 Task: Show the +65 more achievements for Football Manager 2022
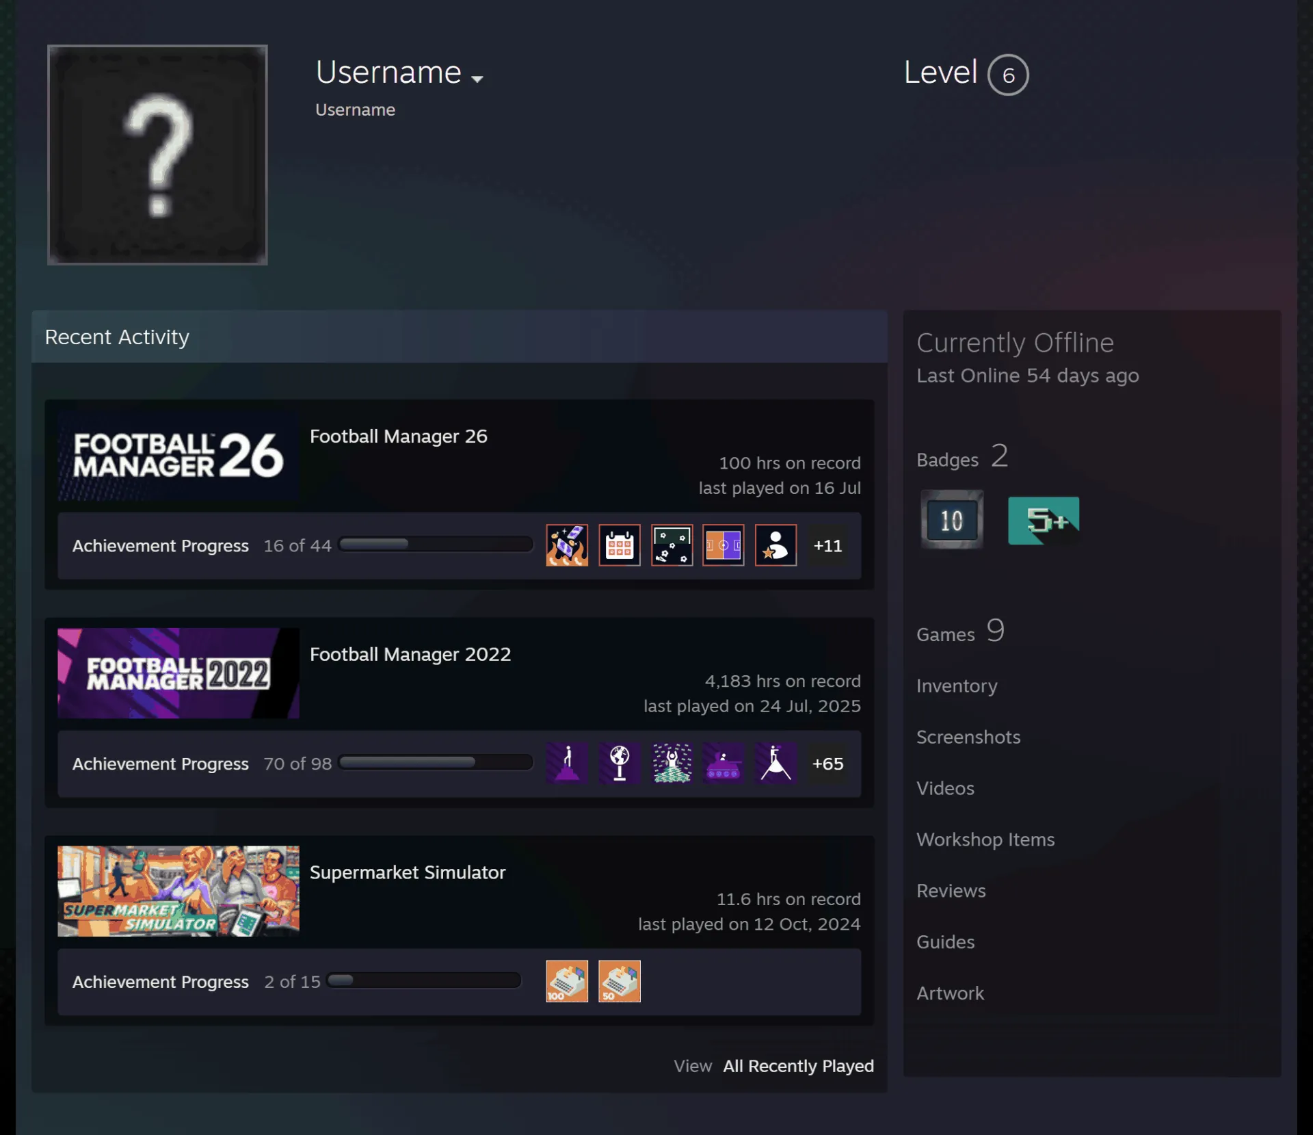click(827, 764)
